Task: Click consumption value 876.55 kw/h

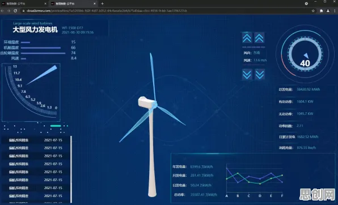Action: point(306,148)
